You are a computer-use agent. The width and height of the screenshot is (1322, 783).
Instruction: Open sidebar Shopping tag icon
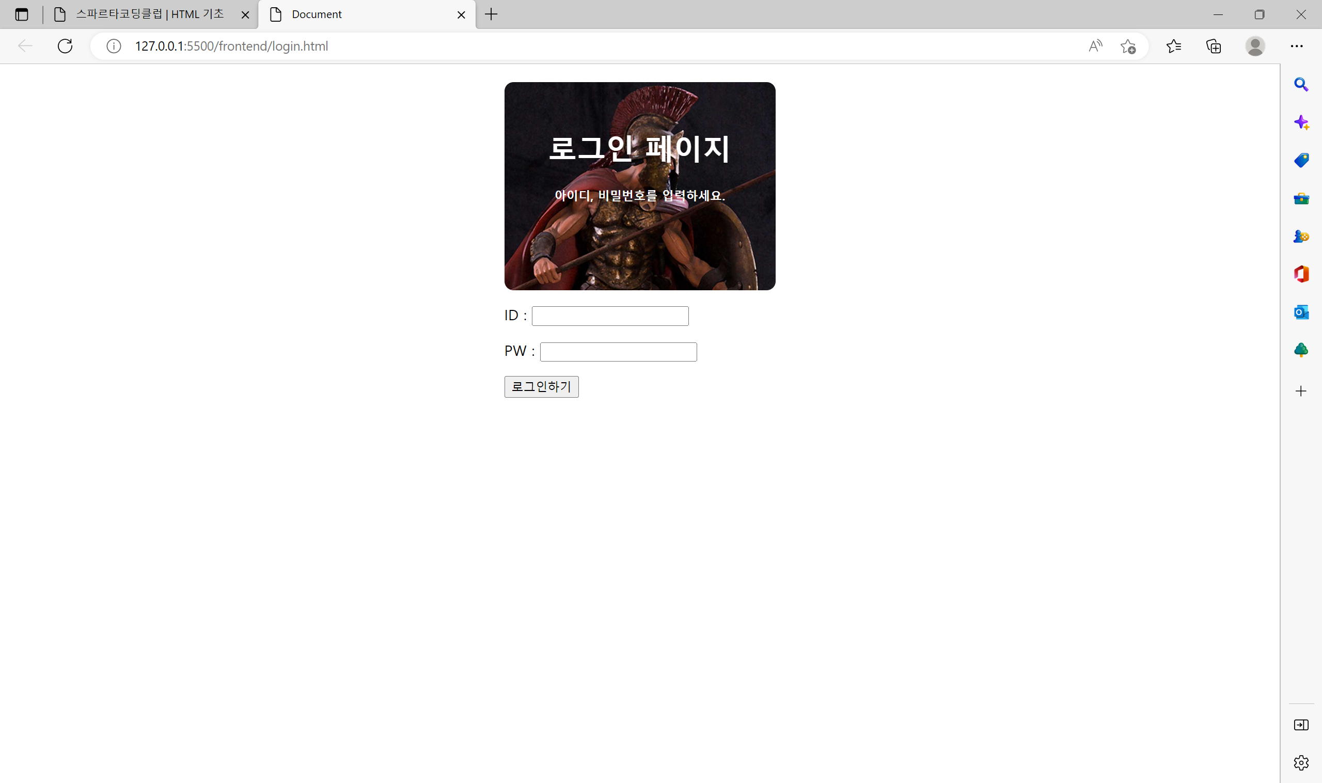click(1301, 161)
